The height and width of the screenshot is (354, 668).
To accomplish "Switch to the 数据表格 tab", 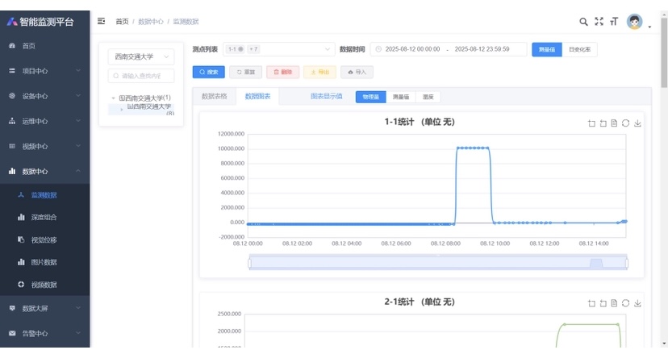I will coord(214,96).
